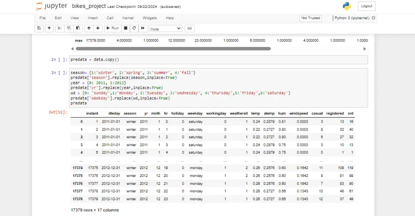Cut selected cells with scissors icon
The image size is (415, 216).
[x=59, y=28]
